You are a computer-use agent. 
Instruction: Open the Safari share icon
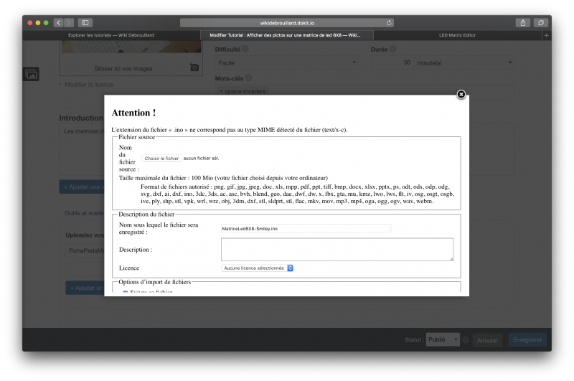tap(523, 23)
